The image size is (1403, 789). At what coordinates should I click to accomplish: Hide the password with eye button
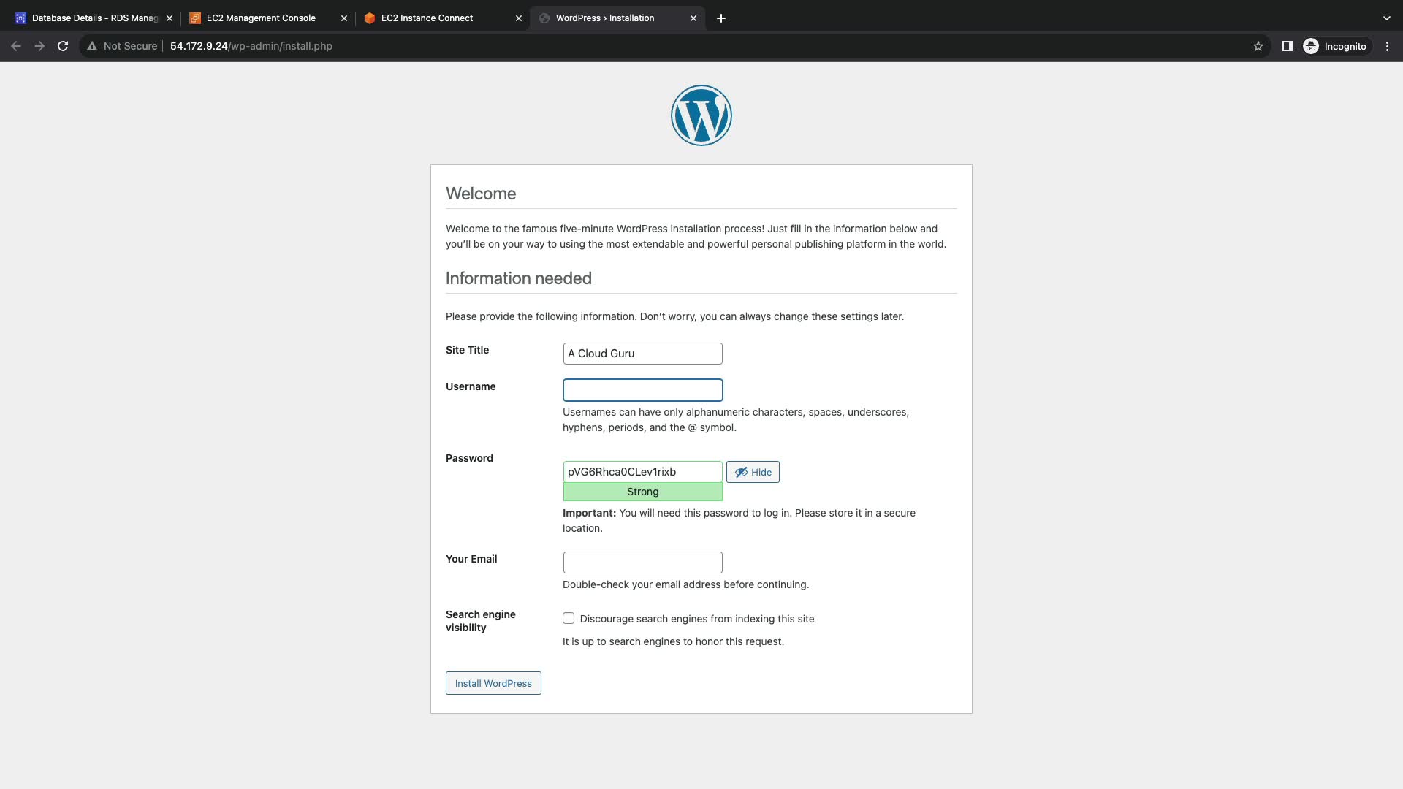(753, 472)
